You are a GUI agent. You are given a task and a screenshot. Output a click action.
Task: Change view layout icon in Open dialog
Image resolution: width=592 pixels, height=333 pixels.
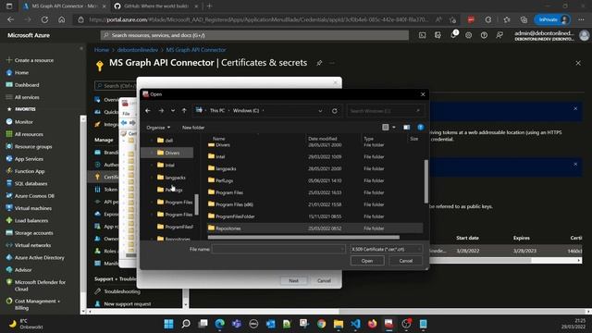tap(385, 128)
